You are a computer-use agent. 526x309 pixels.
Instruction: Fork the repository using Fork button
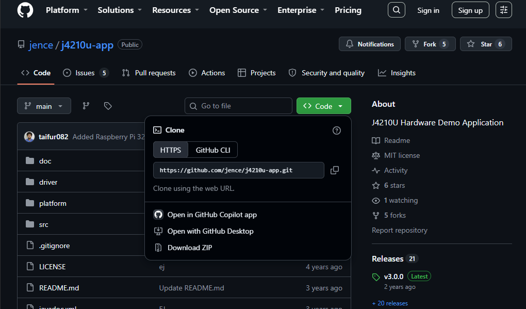(x=430, y=44)
